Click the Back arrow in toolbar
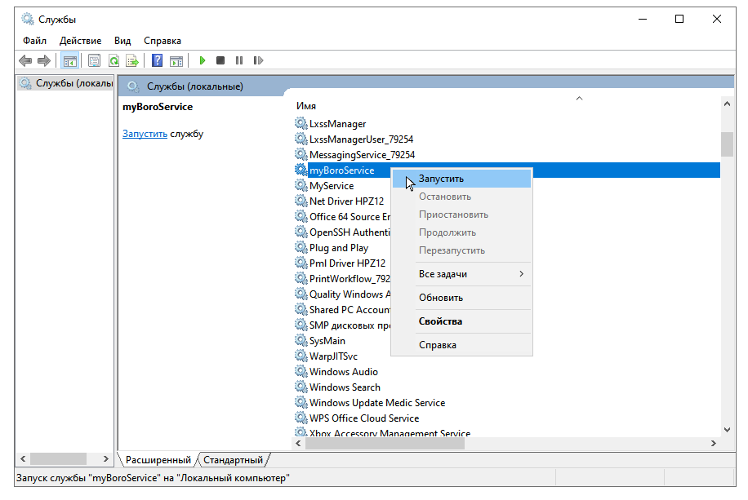 click(x=25, y=60)
